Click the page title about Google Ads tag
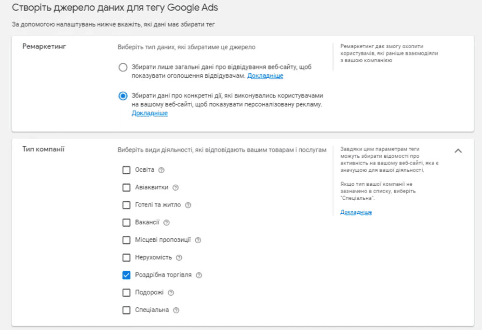The height and width of the screenshot is (330, 482). point(115,8)
